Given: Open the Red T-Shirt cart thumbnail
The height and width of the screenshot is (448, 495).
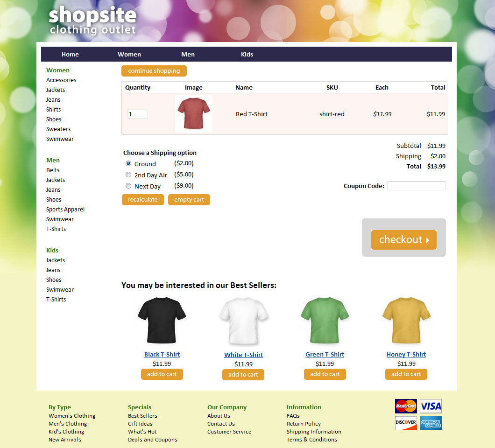Looking at the screenshot, I should [x=193, y=113].
